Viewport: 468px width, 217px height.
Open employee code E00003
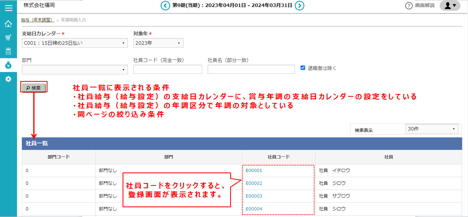254,196
